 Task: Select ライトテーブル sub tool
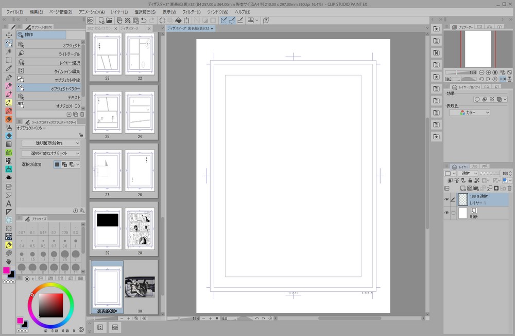click(49, 54)
